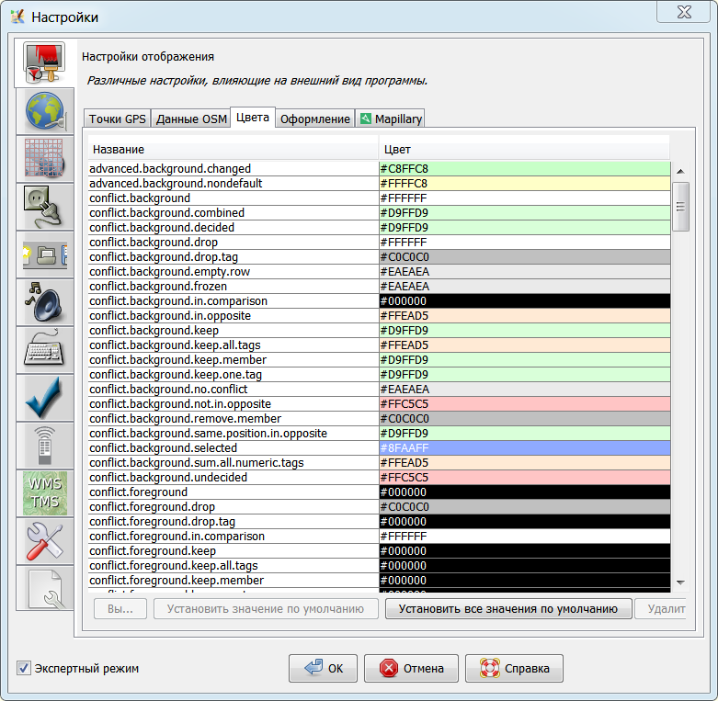The height and width of the screenshot is (701, 718).
Task: Click scrollbar down arrow in color list
Action: pyautogui.click(x=680, y=582)
